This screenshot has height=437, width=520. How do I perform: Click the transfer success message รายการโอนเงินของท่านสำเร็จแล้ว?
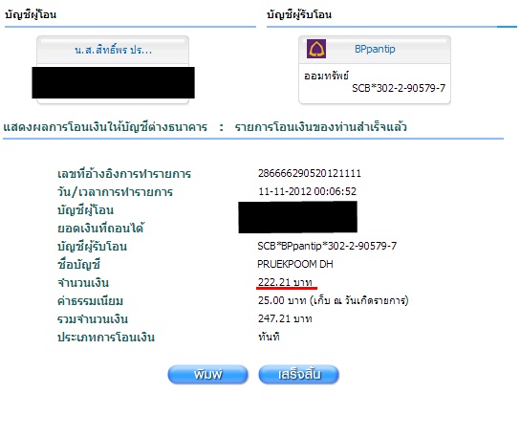[x=320, y=127]
